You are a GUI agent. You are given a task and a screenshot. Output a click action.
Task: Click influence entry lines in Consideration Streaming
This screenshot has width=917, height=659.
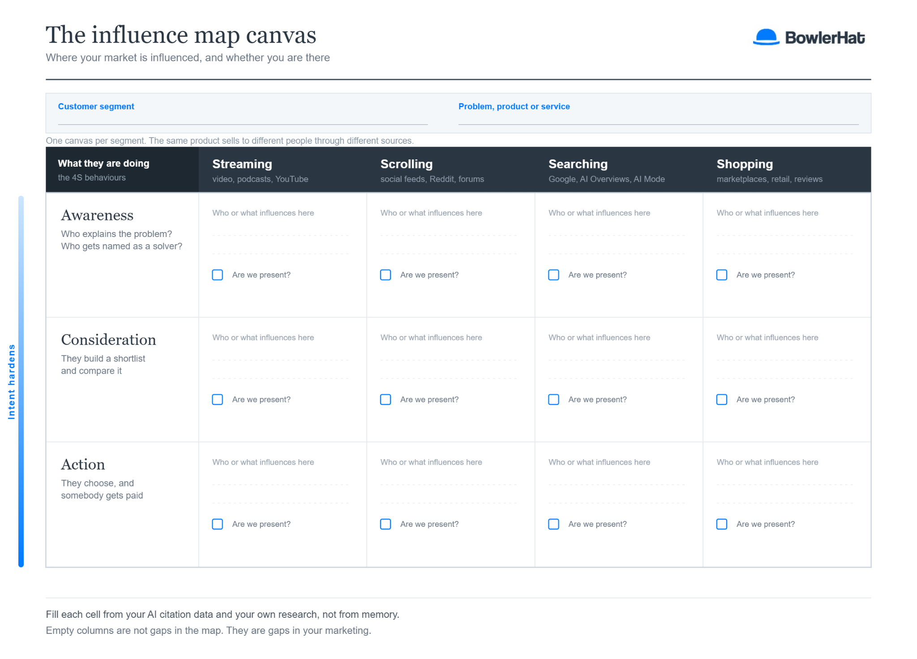pyautogui.click(x=280, y=369)
